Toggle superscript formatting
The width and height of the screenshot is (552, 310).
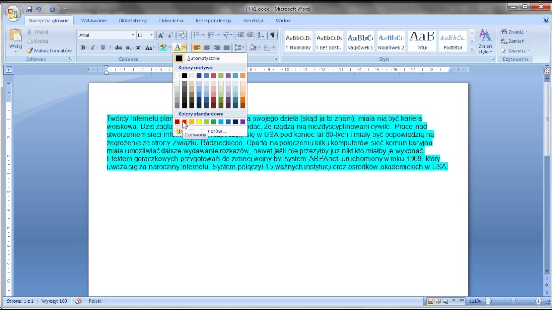pos(138,47)
